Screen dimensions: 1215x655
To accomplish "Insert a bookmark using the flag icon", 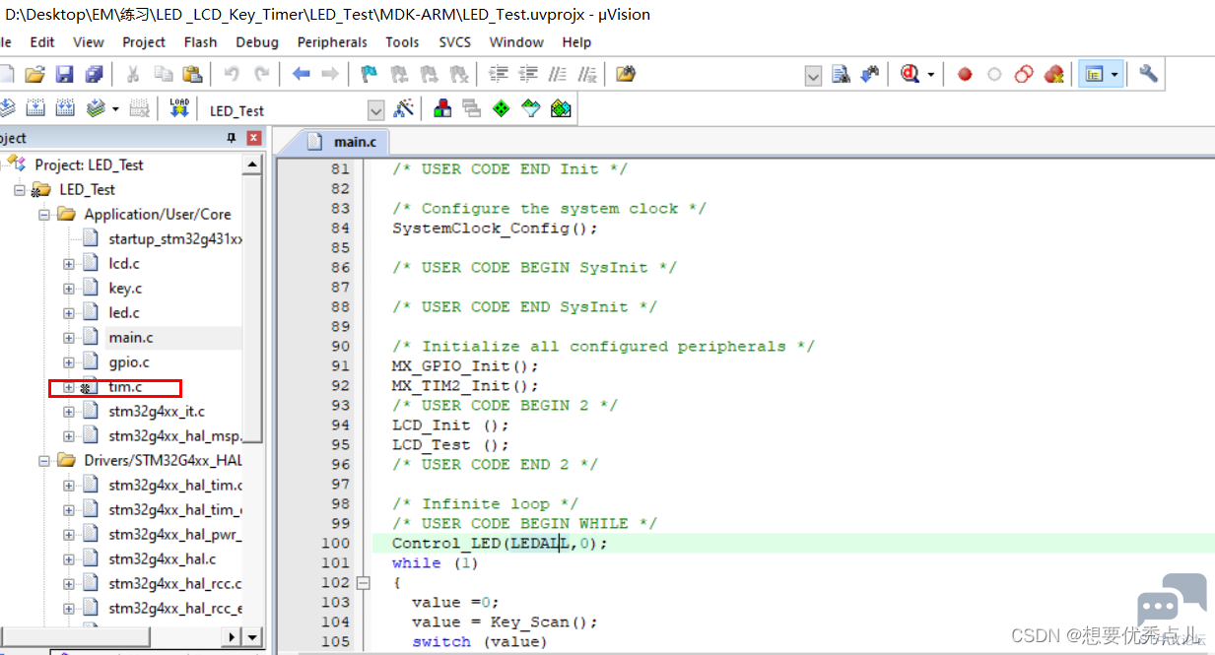I will point(370,74).
